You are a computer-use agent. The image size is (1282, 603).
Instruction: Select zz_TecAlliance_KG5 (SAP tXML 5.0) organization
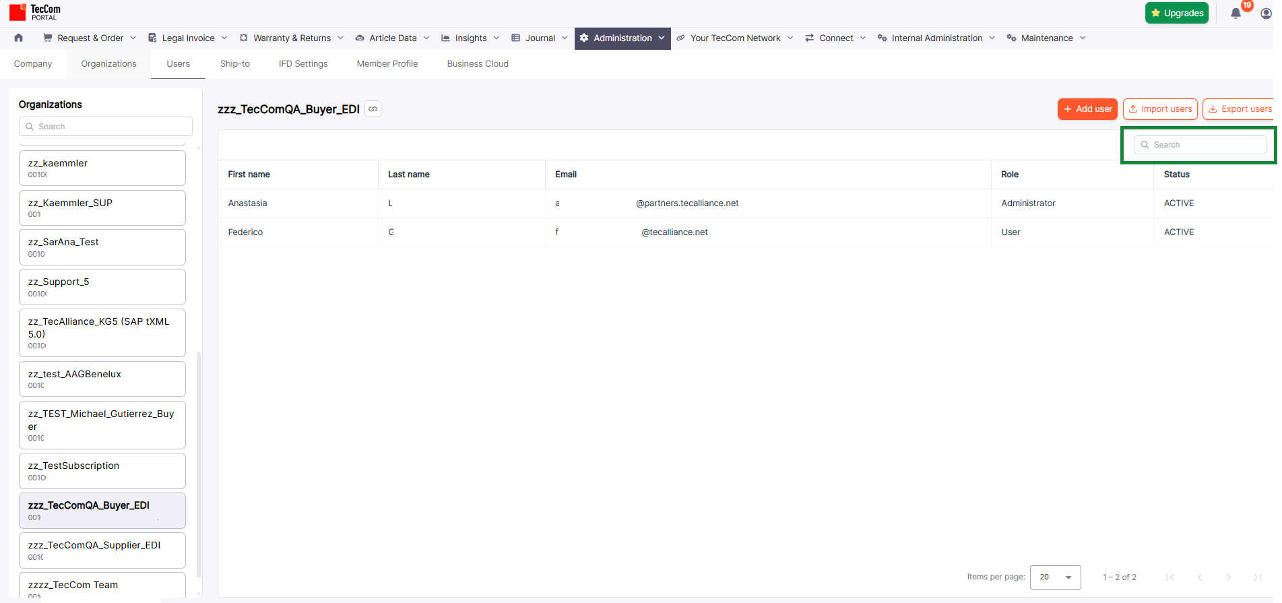point(102,333)
